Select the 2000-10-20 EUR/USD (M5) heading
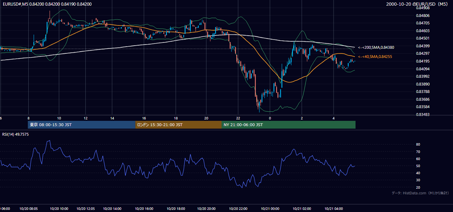The height and width of the screenshot is (212, 453). click(x=418, y=4)
